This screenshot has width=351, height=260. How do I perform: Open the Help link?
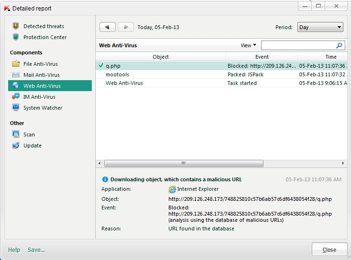tap(14, 250)
